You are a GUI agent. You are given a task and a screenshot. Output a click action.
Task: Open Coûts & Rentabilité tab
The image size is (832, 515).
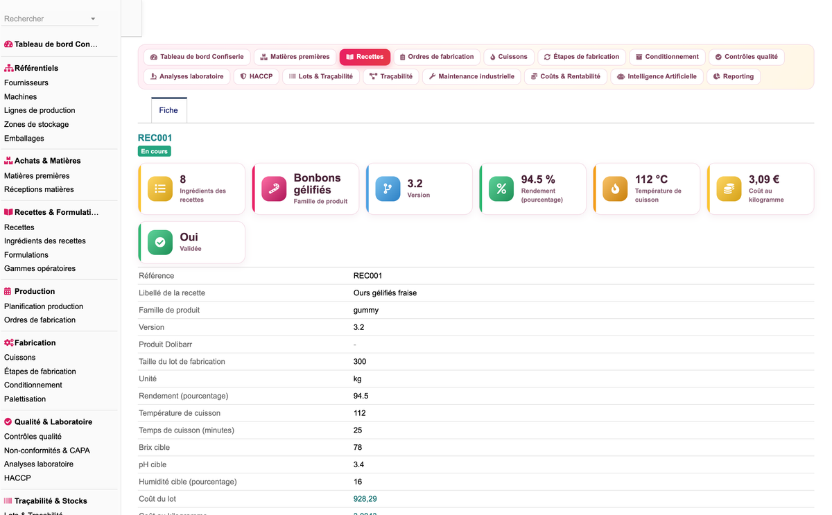[x=566, y=76]
